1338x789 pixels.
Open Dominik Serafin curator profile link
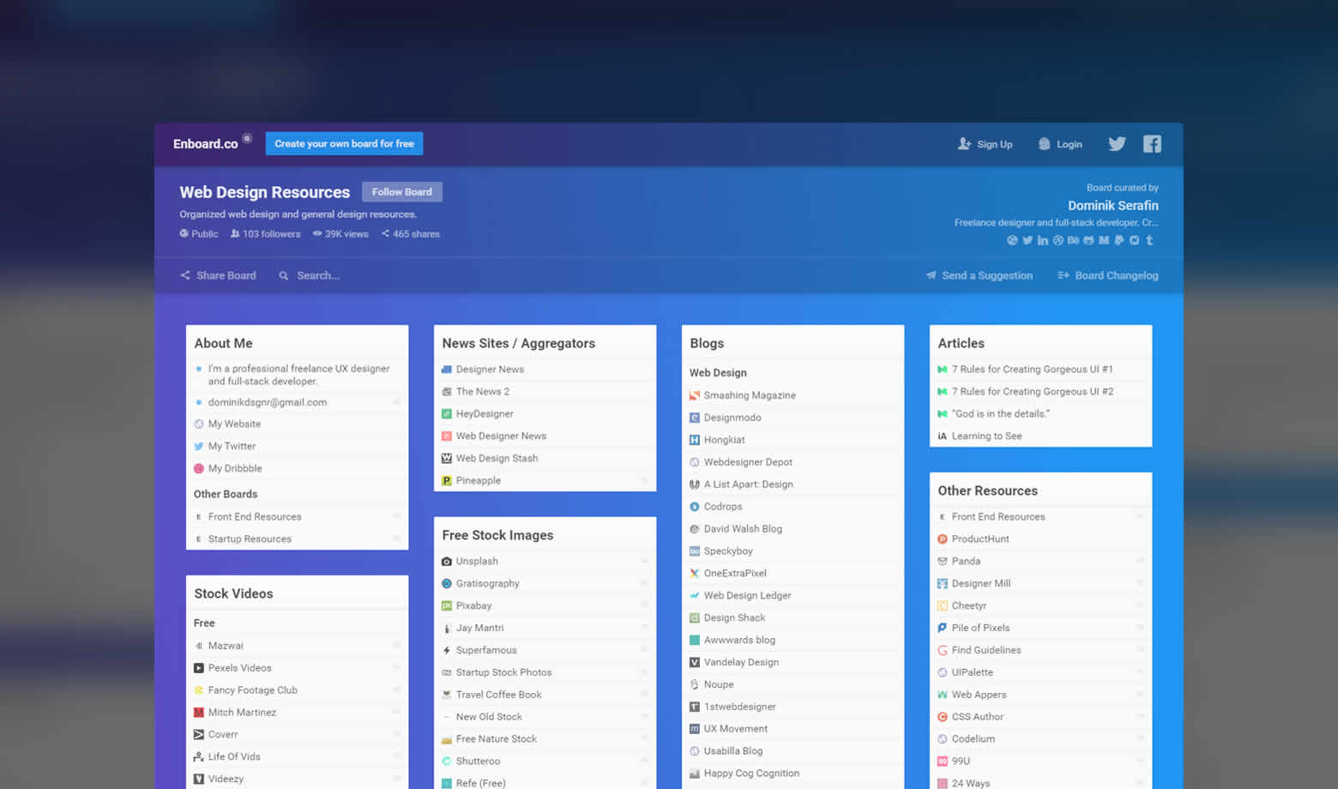1112,206
